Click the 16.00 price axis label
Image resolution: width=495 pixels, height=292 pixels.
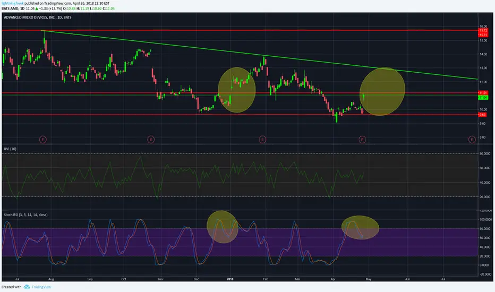(483, 27)
